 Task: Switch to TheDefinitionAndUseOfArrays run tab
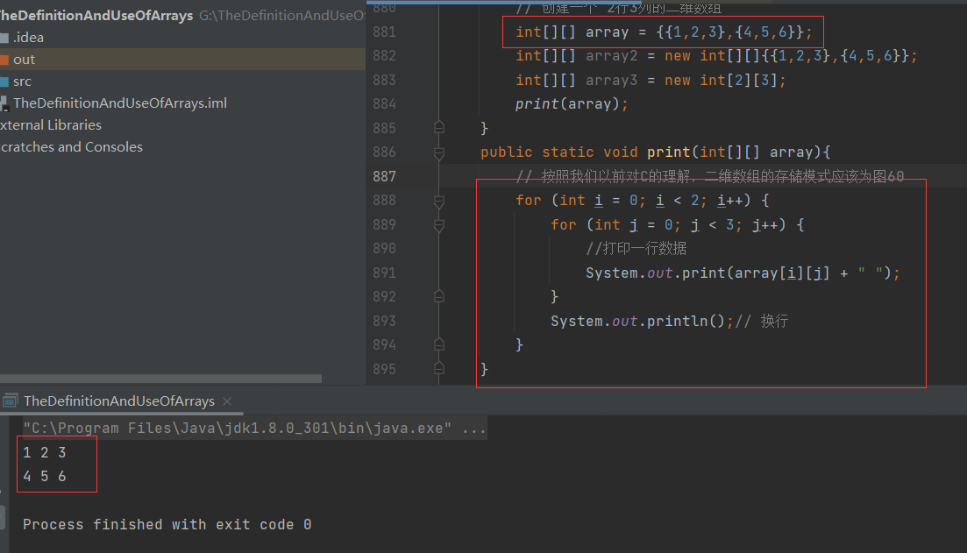click(x=119, y=401)
